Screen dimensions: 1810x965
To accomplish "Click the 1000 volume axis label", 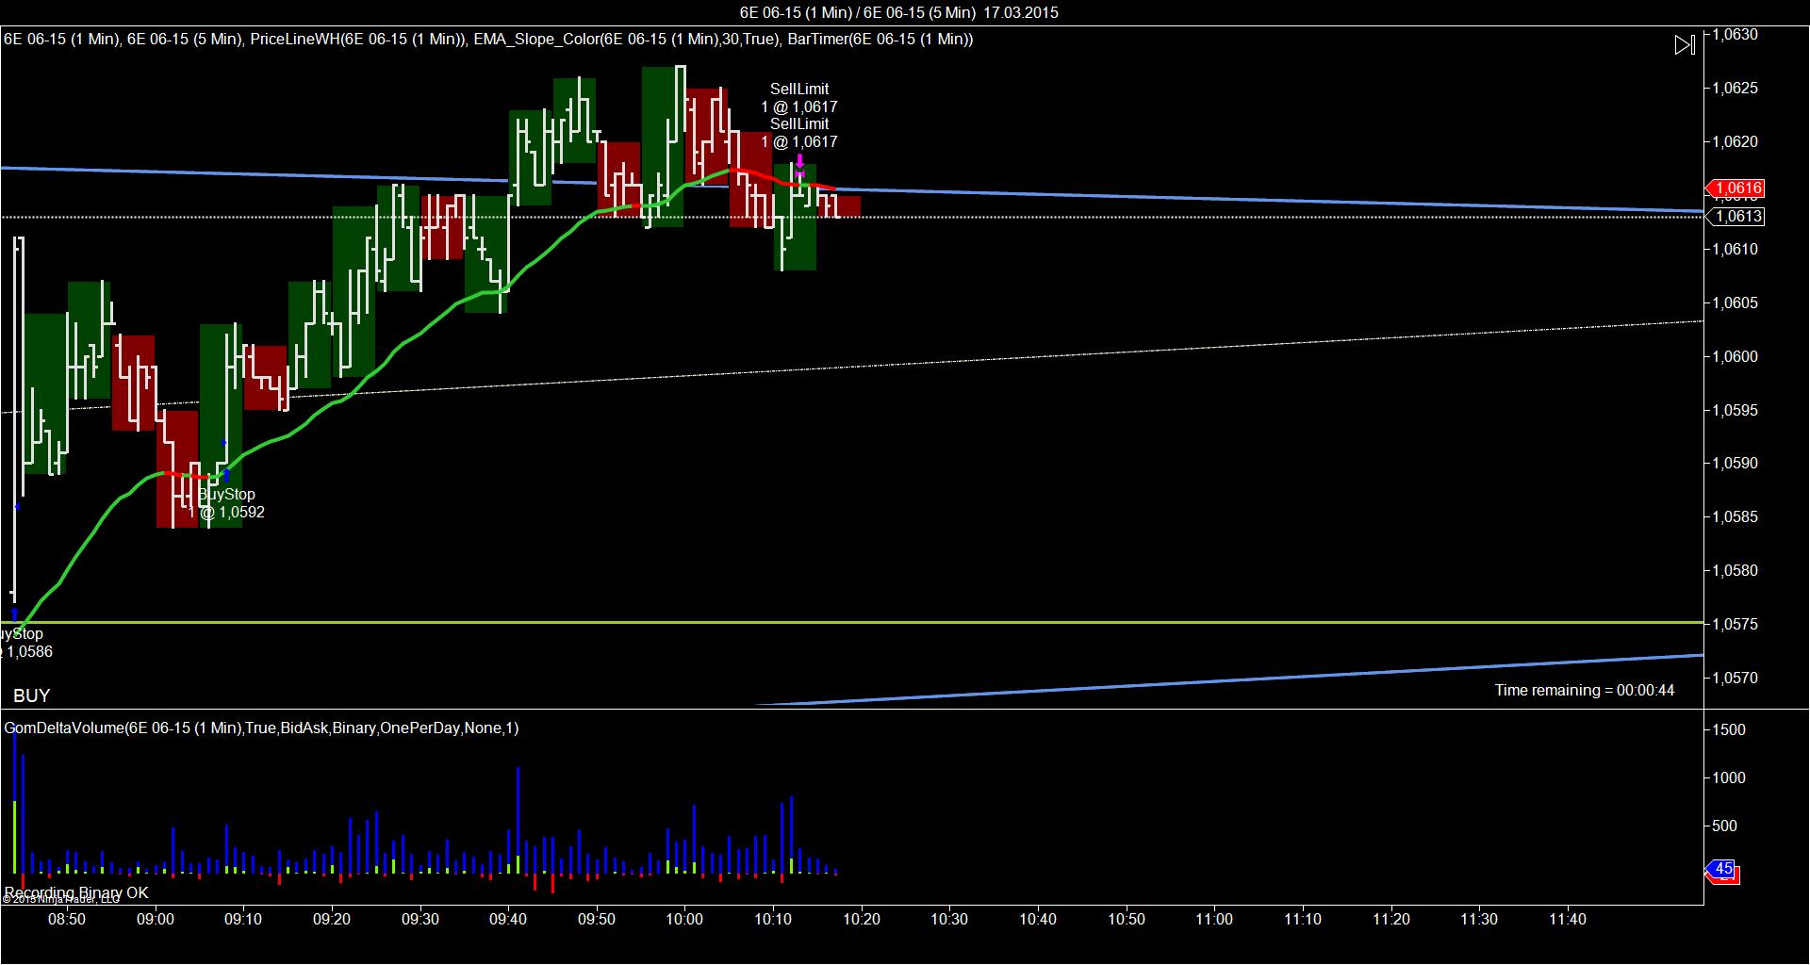I will click(x=1729, y=778).
